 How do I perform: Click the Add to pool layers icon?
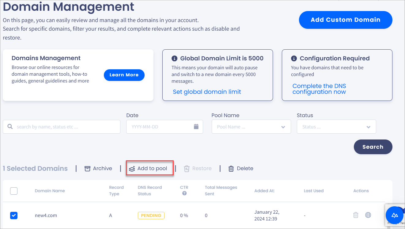(x=132, y=169)
